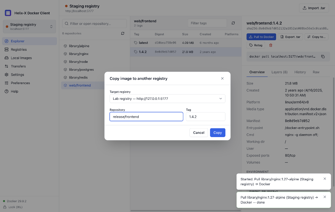Dismiss the 'Started: Pull' notification

tap(325, 179)
